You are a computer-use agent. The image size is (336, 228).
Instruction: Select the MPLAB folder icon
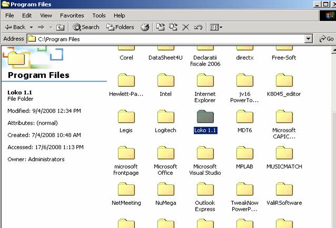click(x=245, y=153)
